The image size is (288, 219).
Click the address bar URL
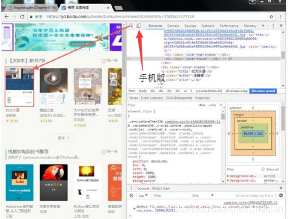pyautogui.click(x=120, y=17)
